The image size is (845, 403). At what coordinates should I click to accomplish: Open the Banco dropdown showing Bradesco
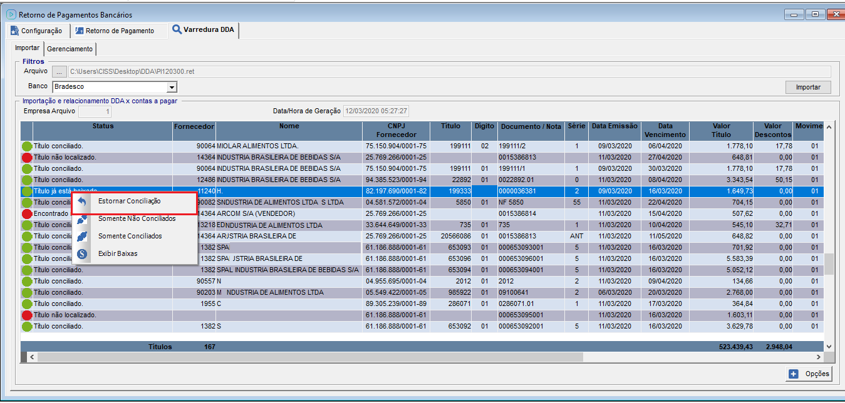pyautogui.click(x=172, y=87)
